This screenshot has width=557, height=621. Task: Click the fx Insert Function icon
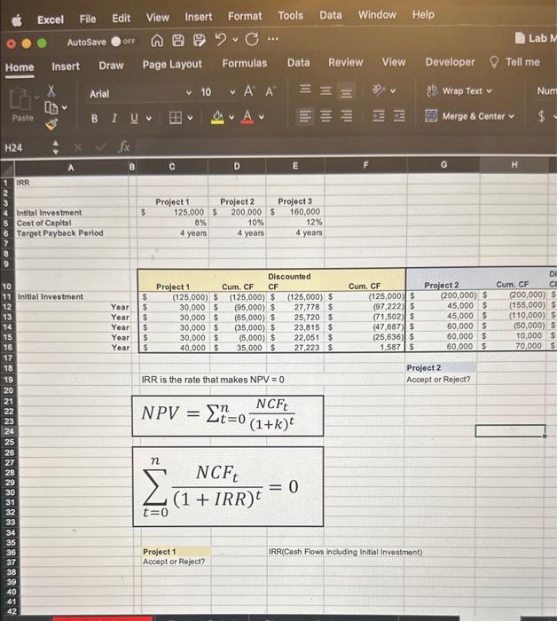pos(124,147)
